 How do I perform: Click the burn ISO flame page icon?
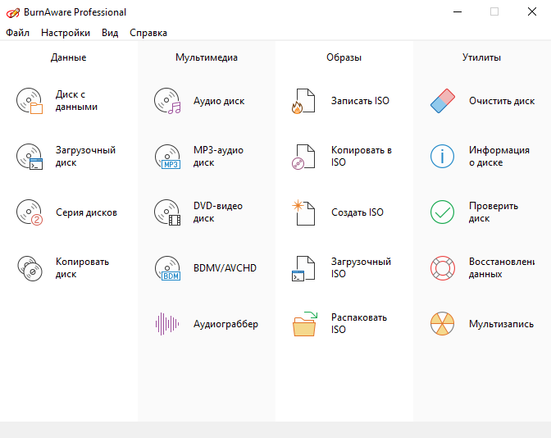click(x=303, y=101)
